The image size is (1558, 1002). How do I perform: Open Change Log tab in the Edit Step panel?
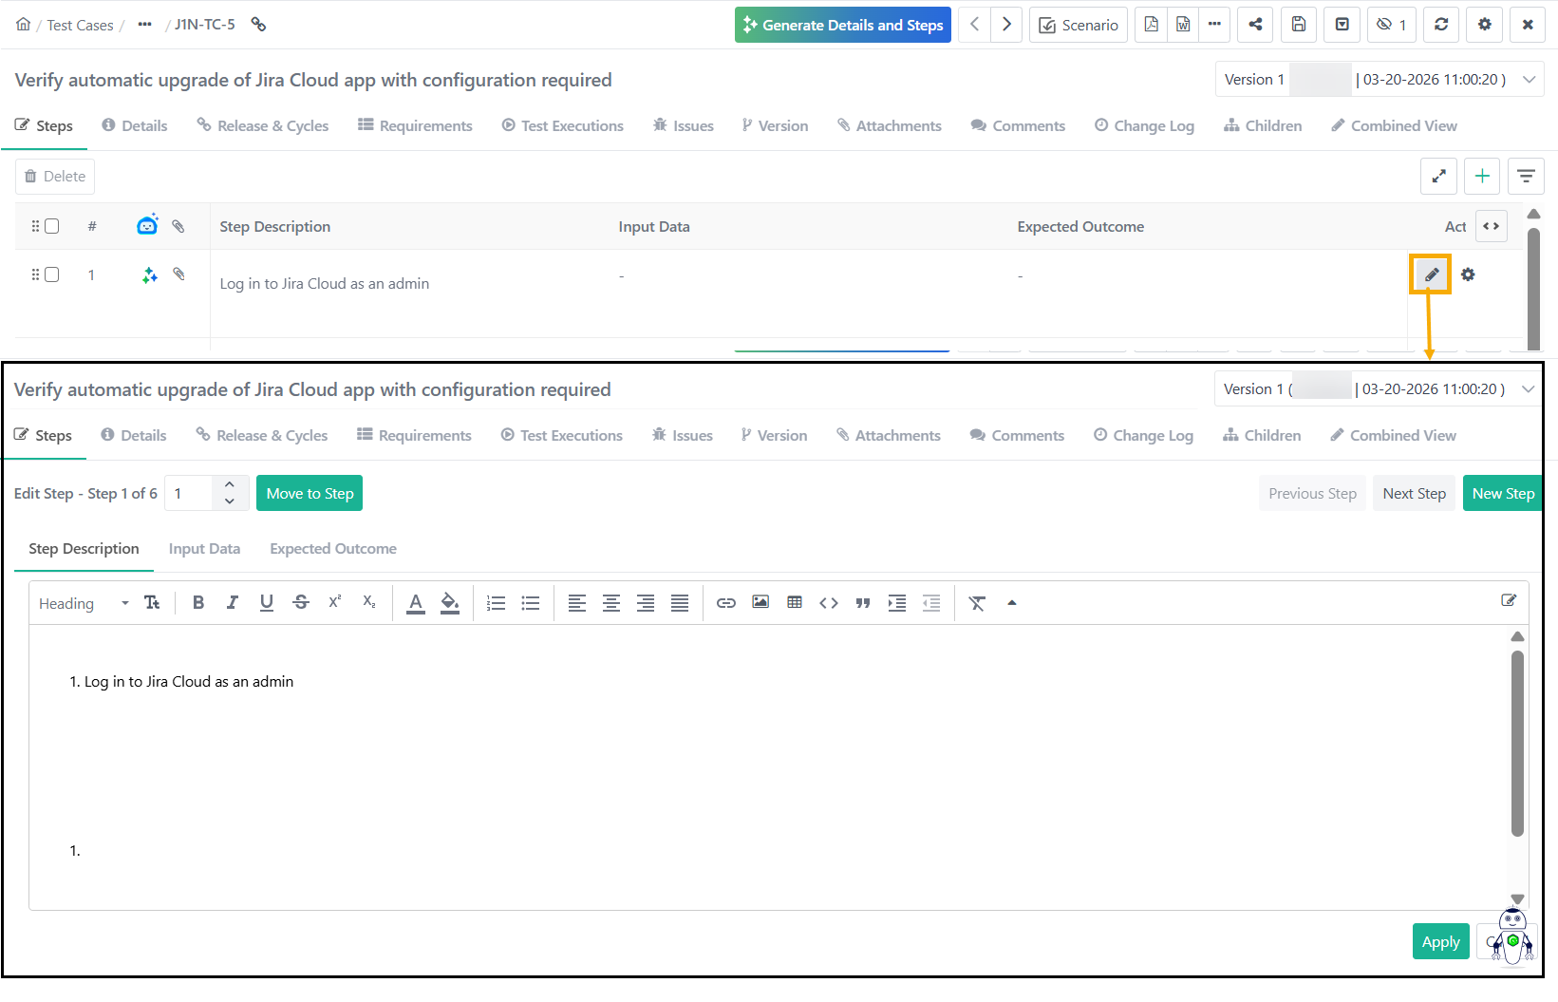point(1143,435)
